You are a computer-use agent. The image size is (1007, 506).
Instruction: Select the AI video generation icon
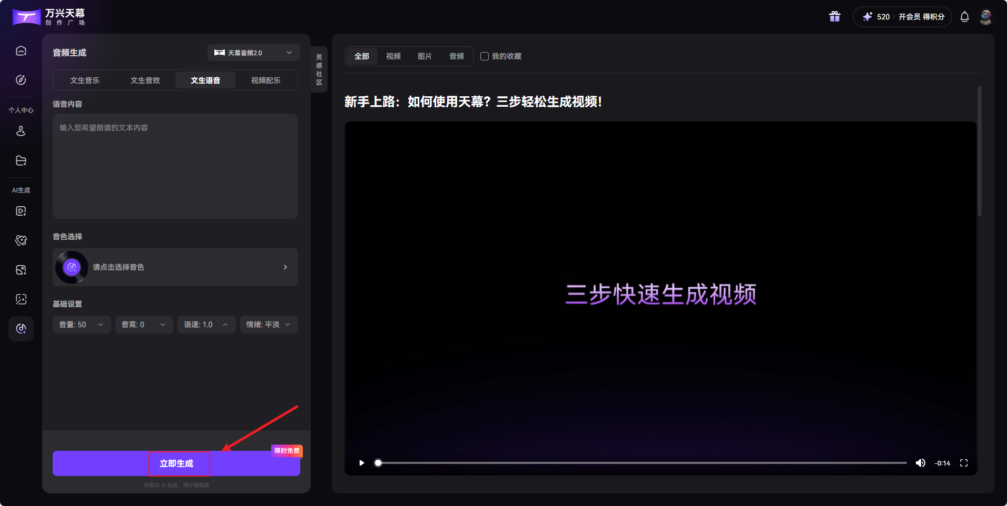click(21, 211)
